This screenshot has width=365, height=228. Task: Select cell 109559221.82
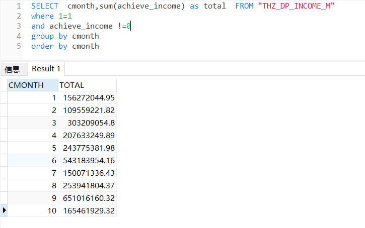click(x=87, y=110)
